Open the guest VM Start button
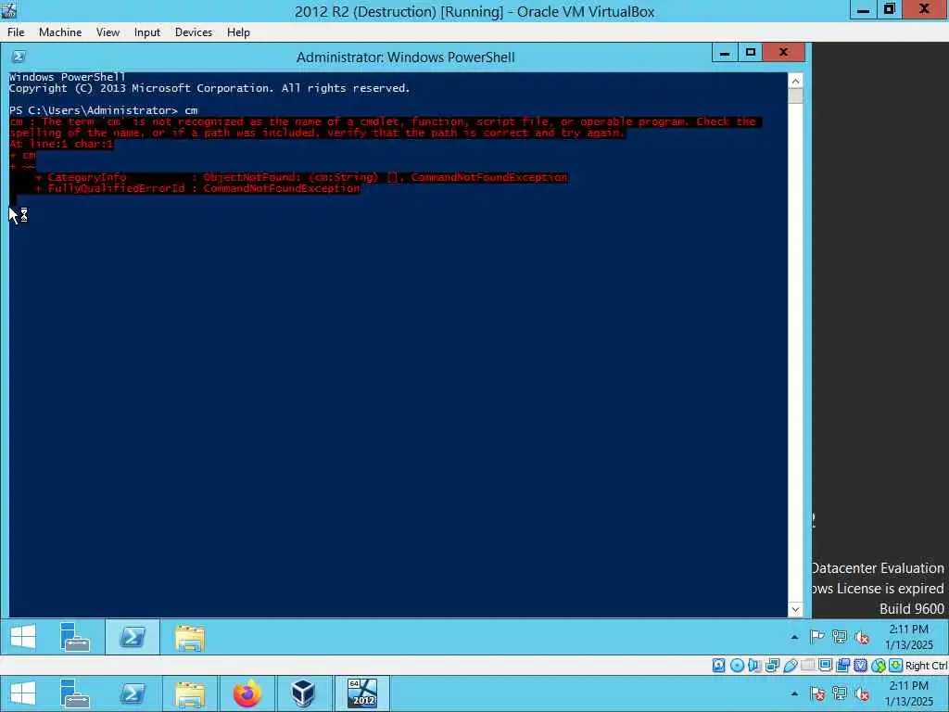The height and width of the screenshot is (712, 949). (x=23, y=637)
